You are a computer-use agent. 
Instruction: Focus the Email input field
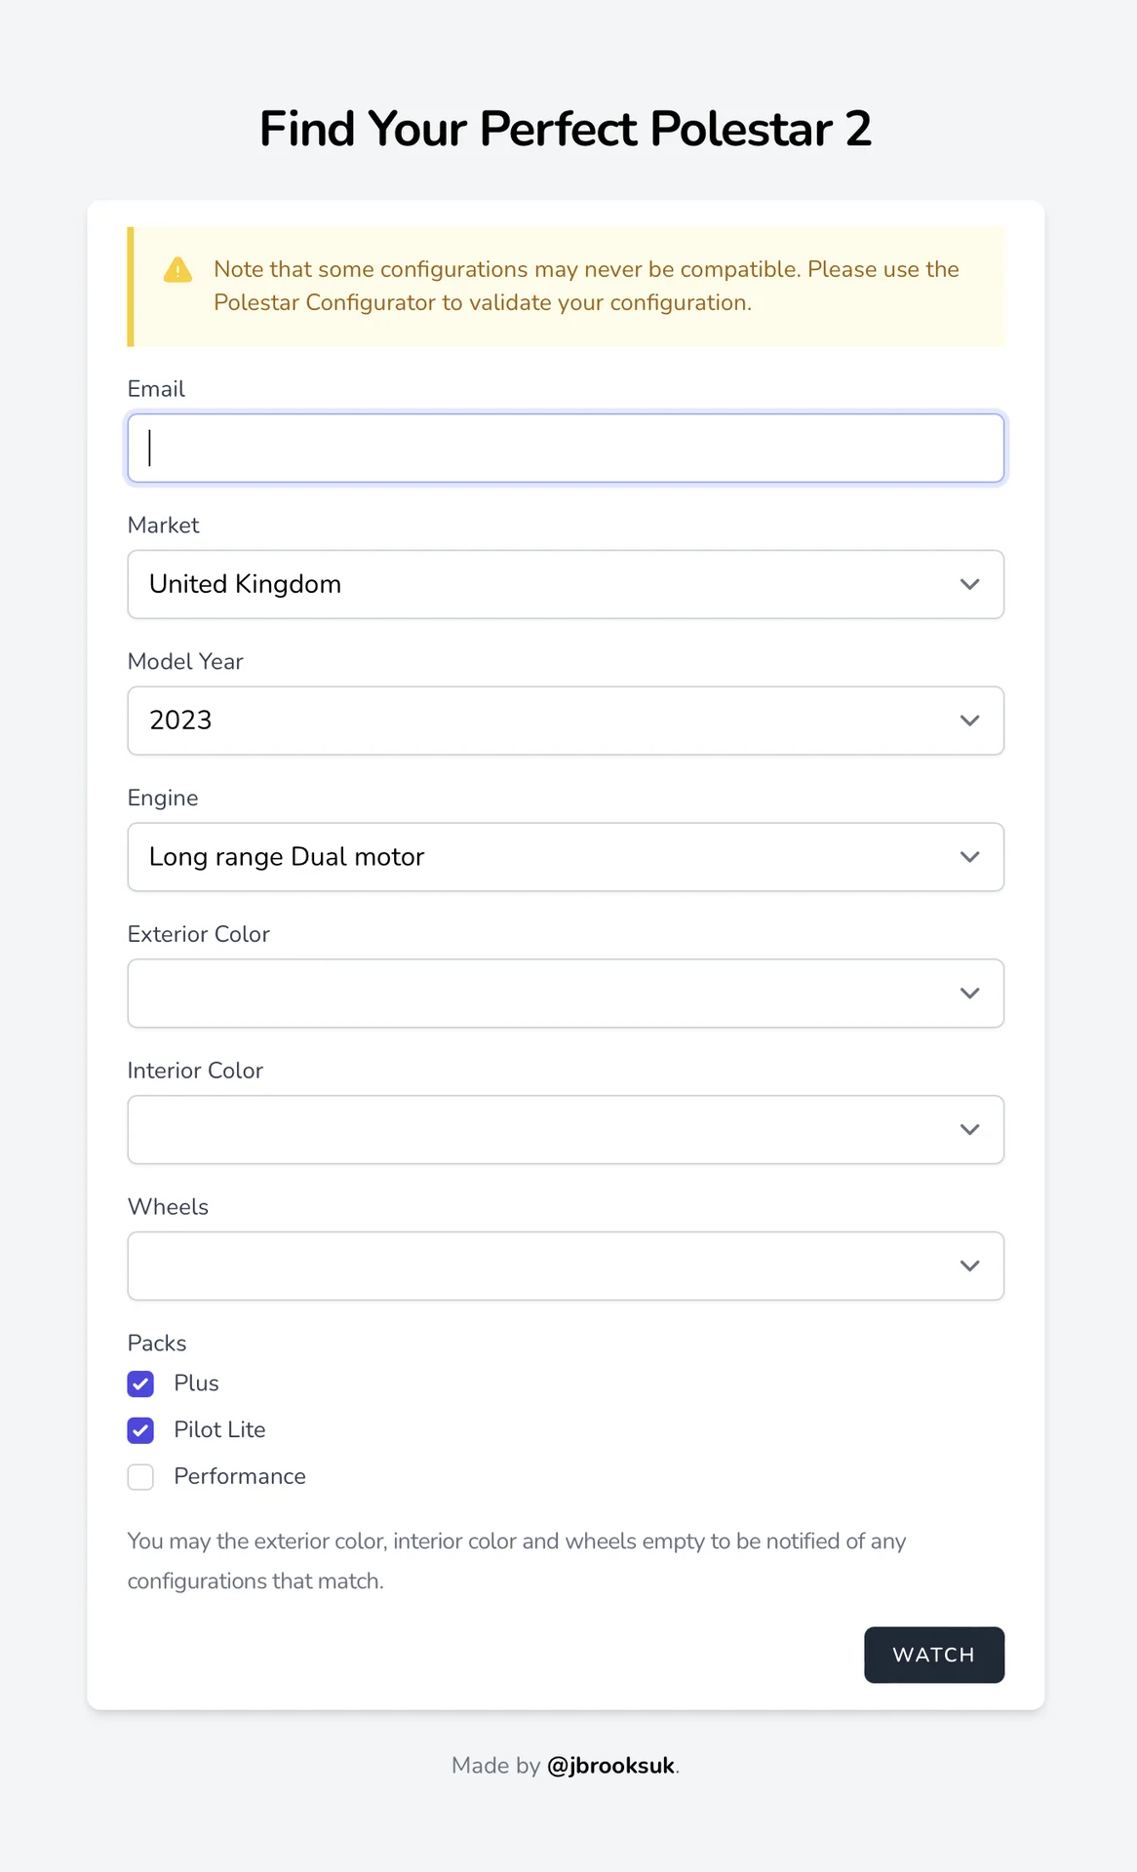click(x=566, y=448)
